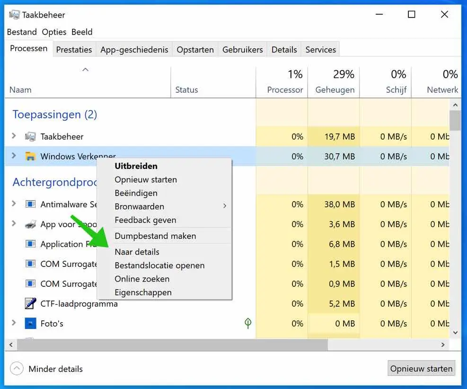Open the Bestand menu

click(x=22, y=32)
